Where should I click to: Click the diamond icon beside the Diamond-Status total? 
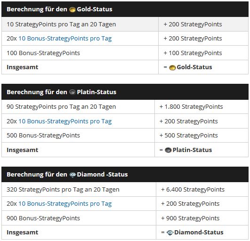170,233
